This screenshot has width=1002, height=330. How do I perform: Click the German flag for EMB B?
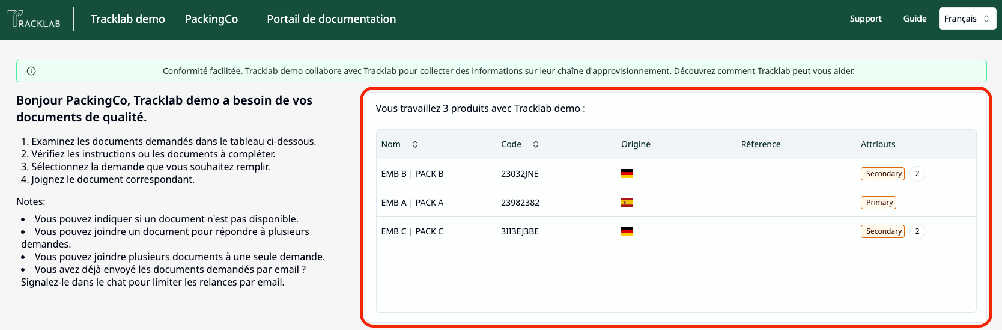click(x=627, y=174)
